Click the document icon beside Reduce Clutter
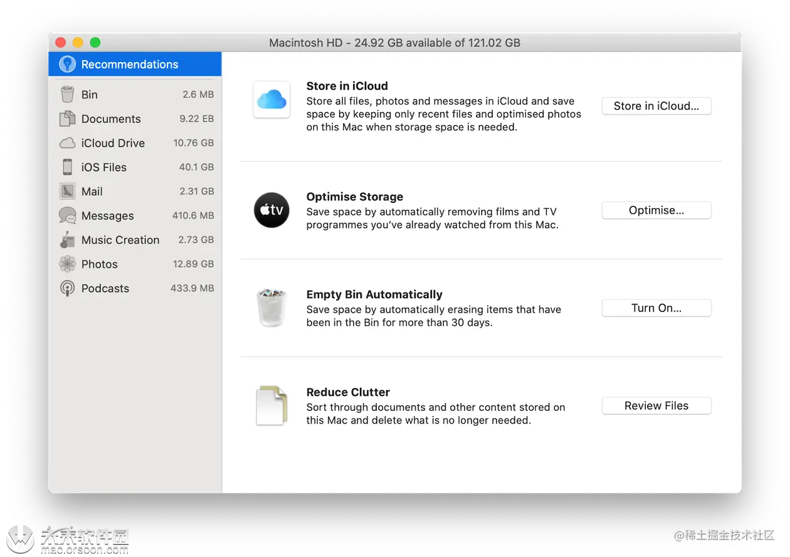Viewport: 790px width, 557px height. [x=271, y=406]
